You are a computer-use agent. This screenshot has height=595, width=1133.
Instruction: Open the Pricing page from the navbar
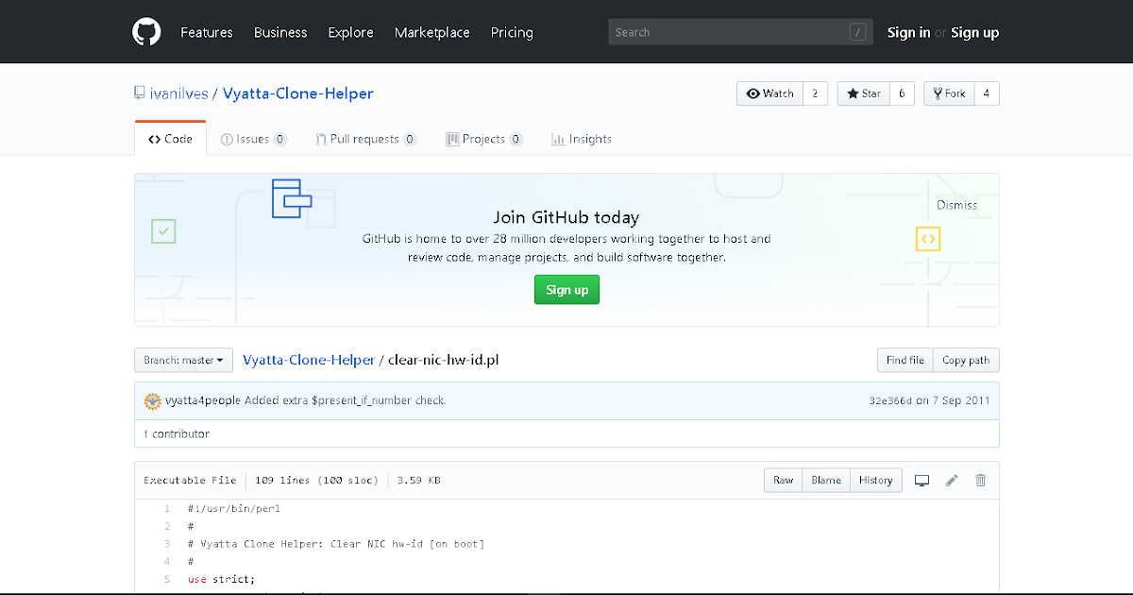(511, 32)
